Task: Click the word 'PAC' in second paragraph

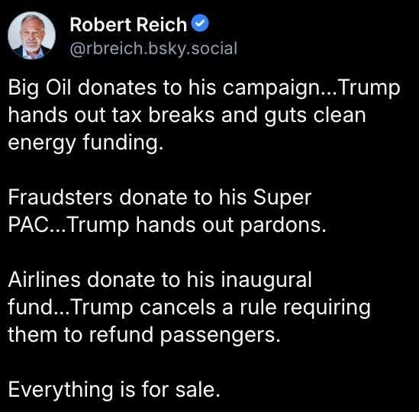Action: [28, 225]
